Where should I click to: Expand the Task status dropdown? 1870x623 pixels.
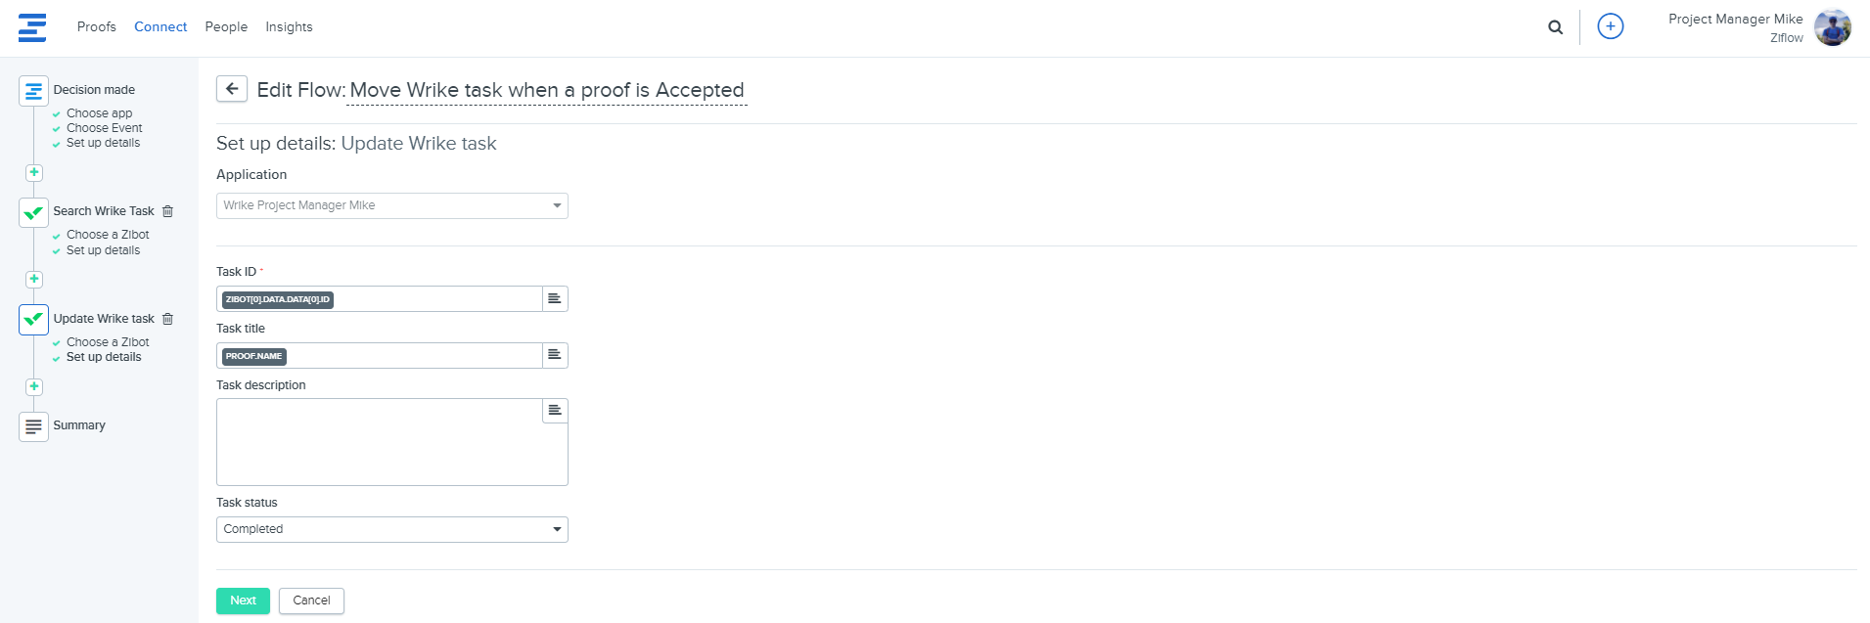point(391,529)
